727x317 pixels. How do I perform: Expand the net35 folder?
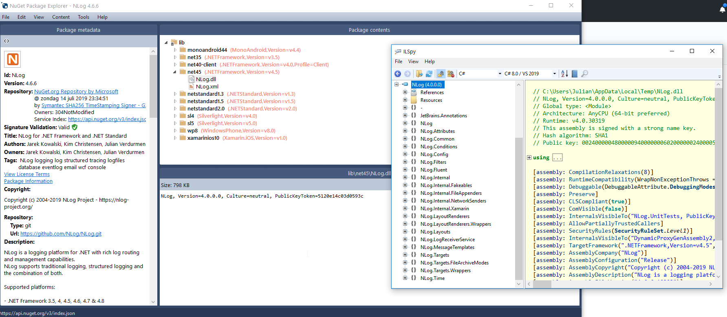tap(175, 57)
